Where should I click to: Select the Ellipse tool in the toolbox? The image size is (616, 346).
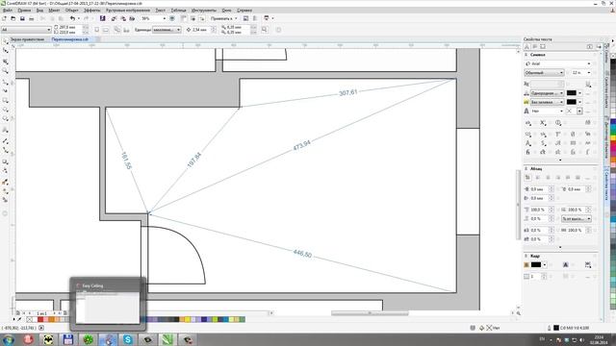(x=5, y=110)
